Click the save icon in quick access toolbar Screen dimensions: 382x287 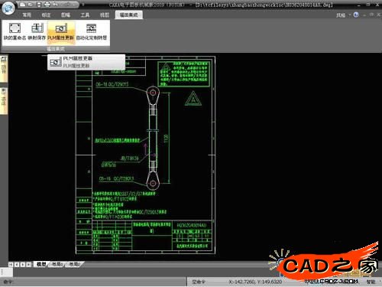click(x=39, y=5)
